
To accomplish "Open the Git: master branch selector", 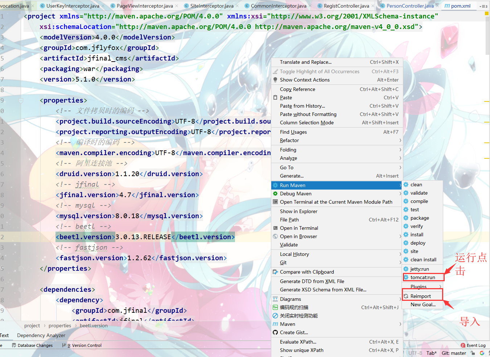I will coord(454,353).
